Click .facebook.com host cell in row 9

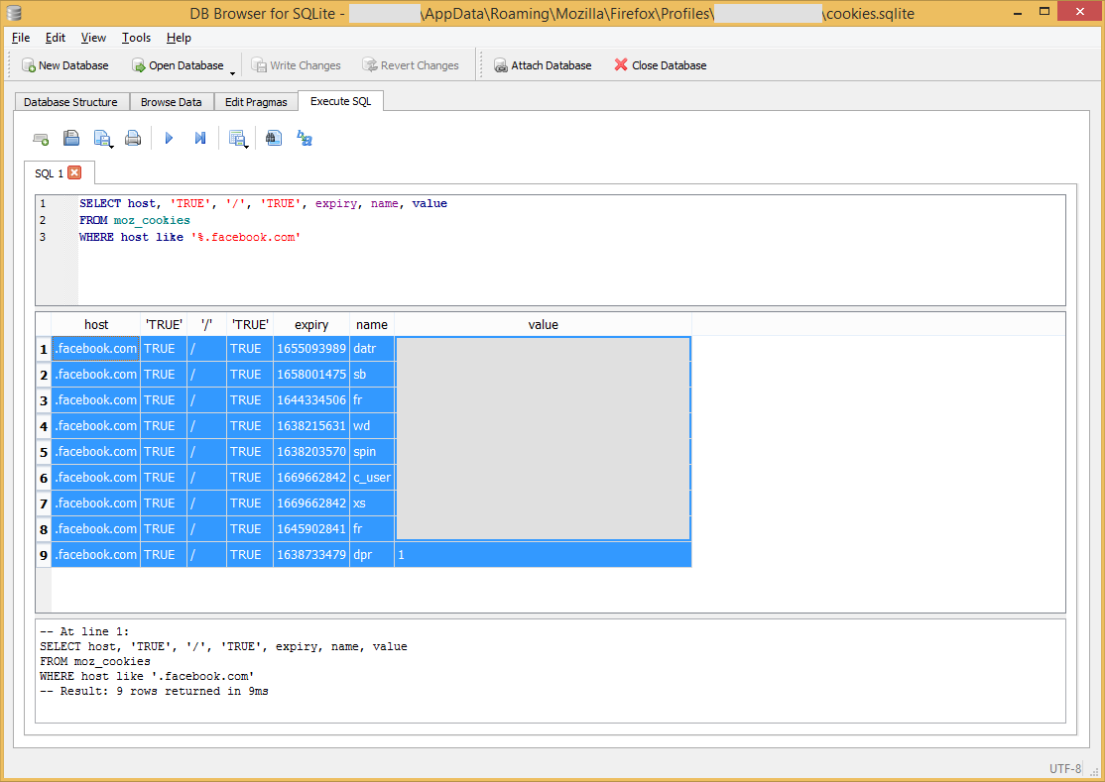[96, 555]
